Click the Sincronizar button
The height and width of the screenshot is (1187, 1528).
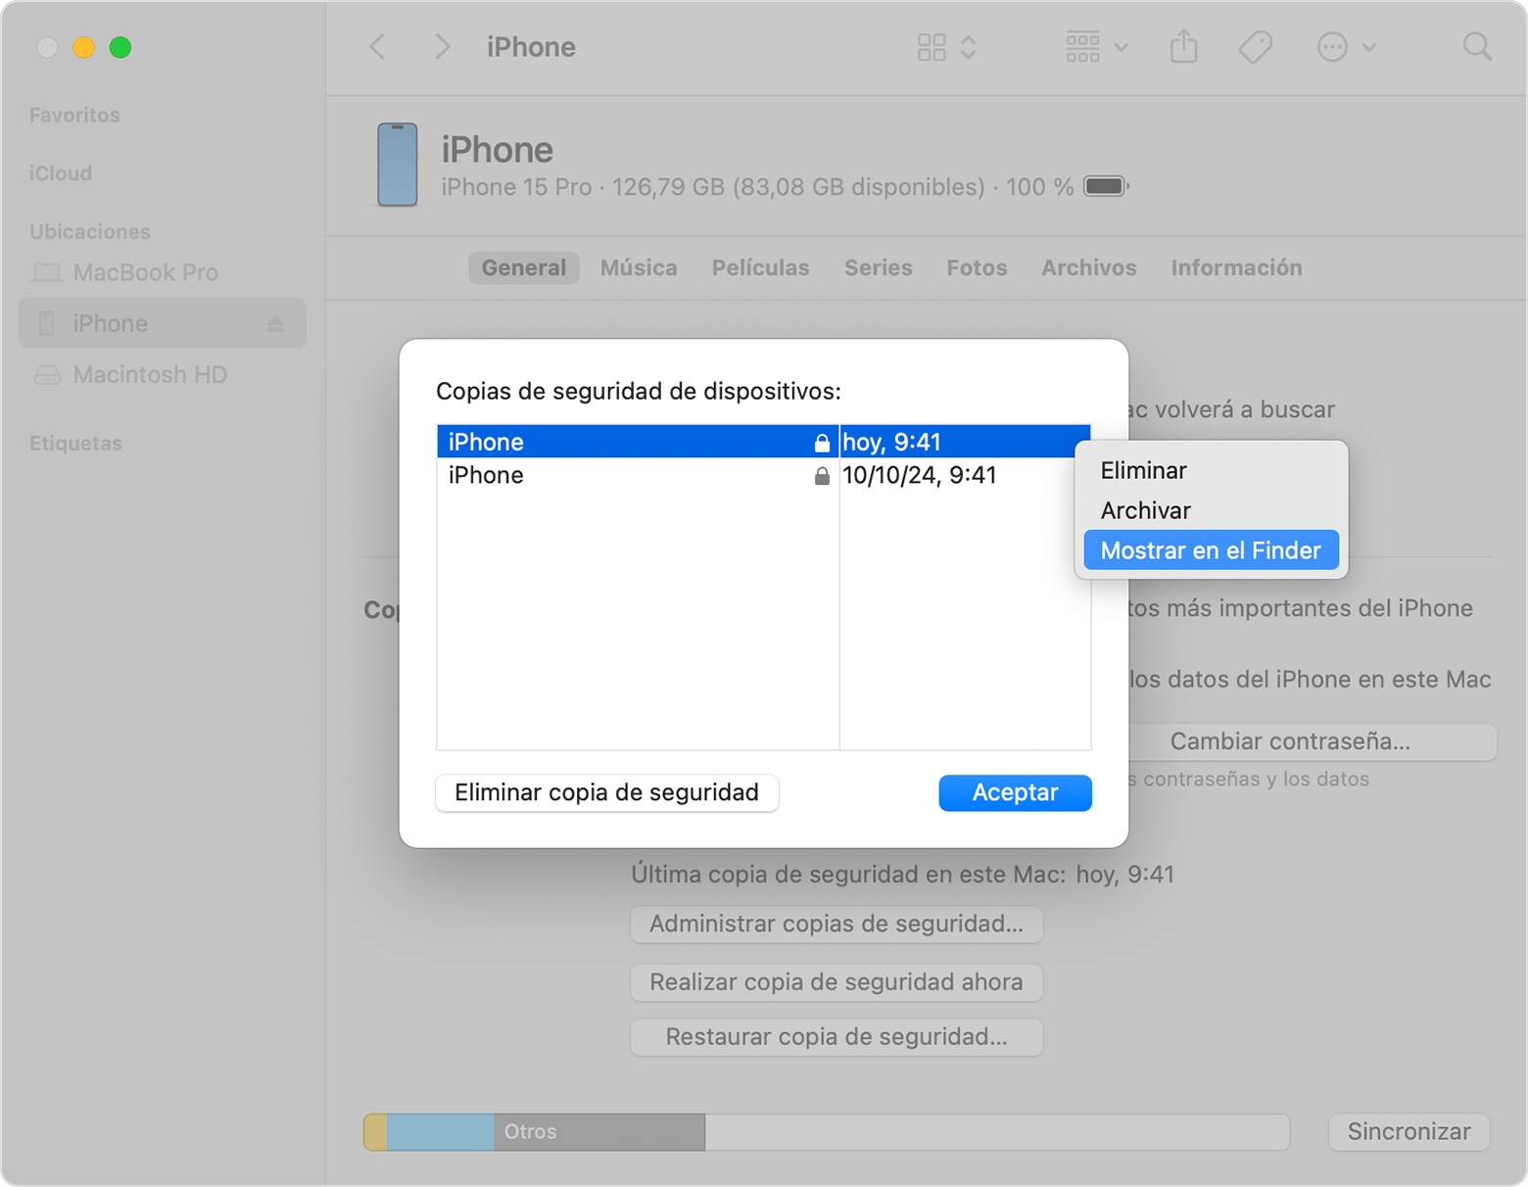point(1409,1131)
